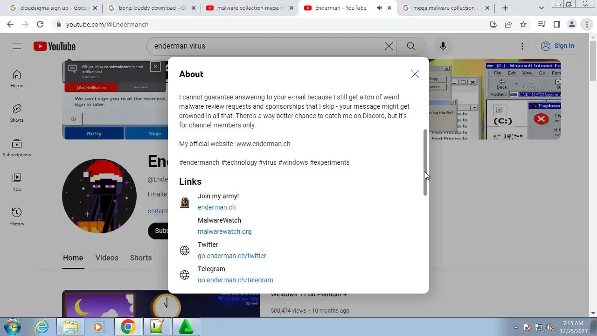Click the Join my army icon
This screenshot has height=336, width=597.
(x=185, y=202)
